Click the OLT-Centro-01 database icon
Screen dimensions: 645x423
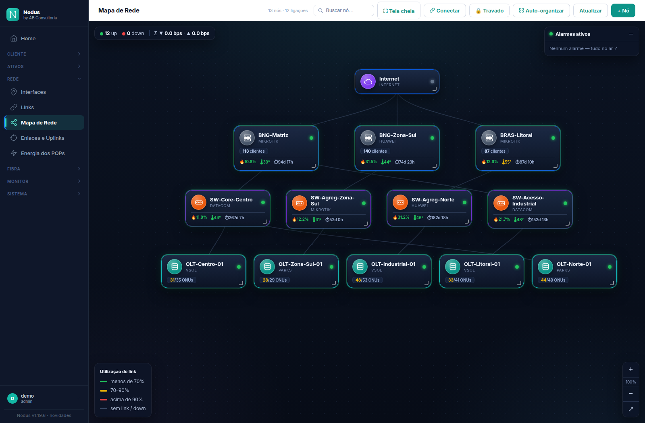pos(175,267)
